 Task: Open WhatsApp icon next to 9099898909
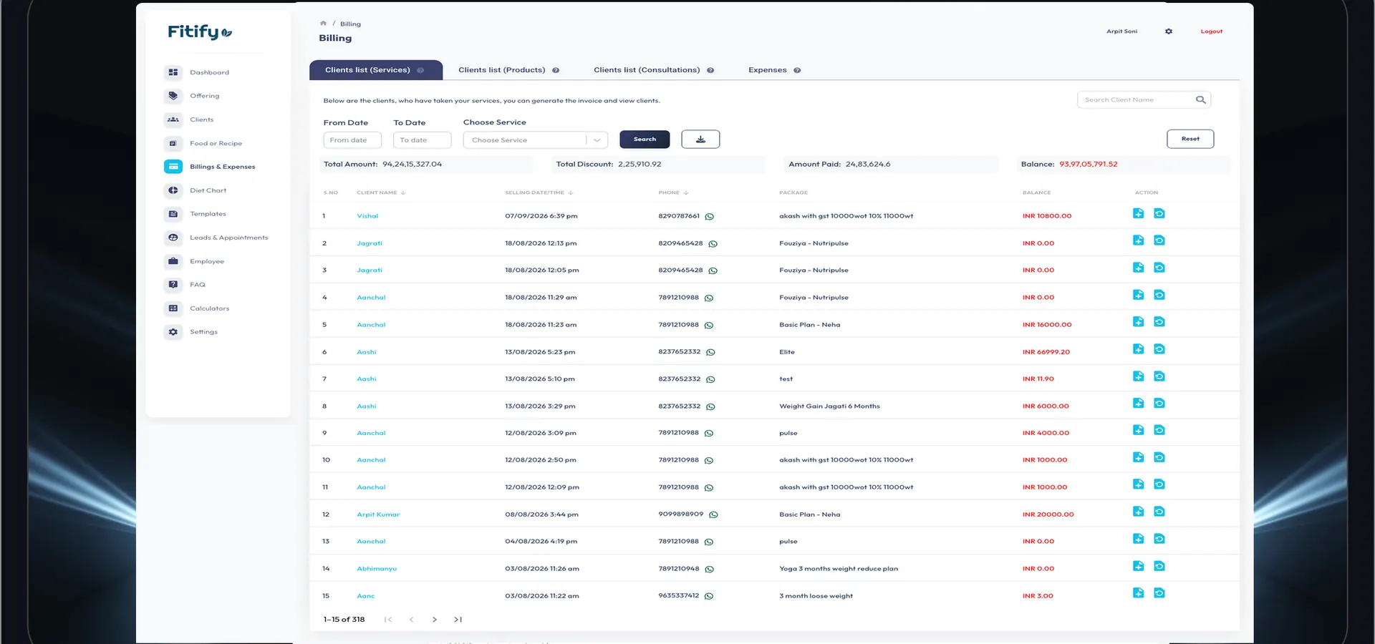click(713, 514)
